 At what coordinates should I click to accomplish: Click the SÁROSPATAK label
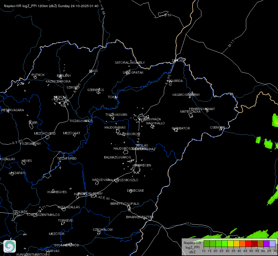tap(133, 73)
